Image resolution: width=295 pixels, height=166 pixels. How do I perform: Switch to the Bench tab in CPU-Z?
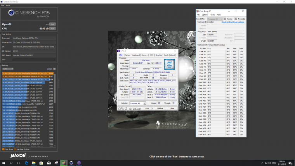pyautogui.click(x=166, y=55)
